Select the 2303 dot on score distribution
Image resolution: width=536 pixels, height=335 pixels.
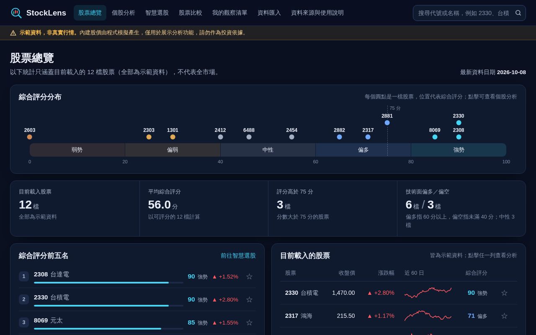[x=149, y=137]
